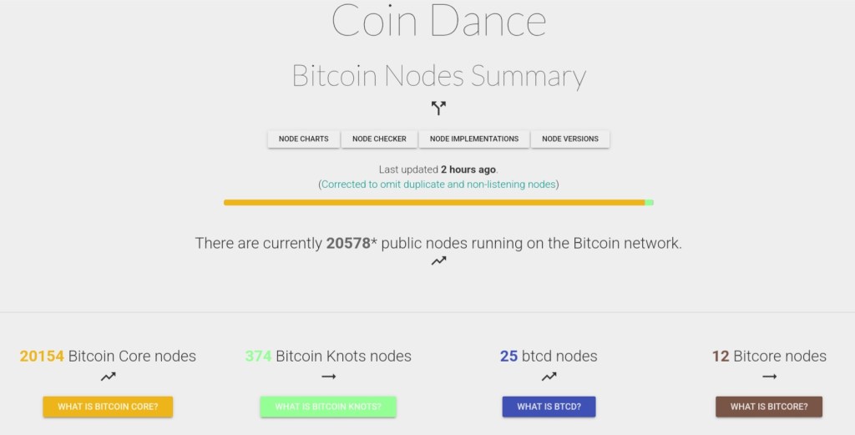Image resolution: width=855 pixels, height=435 pixels.
Task: Click the What Is BTCD button
Action: point(549,407)
